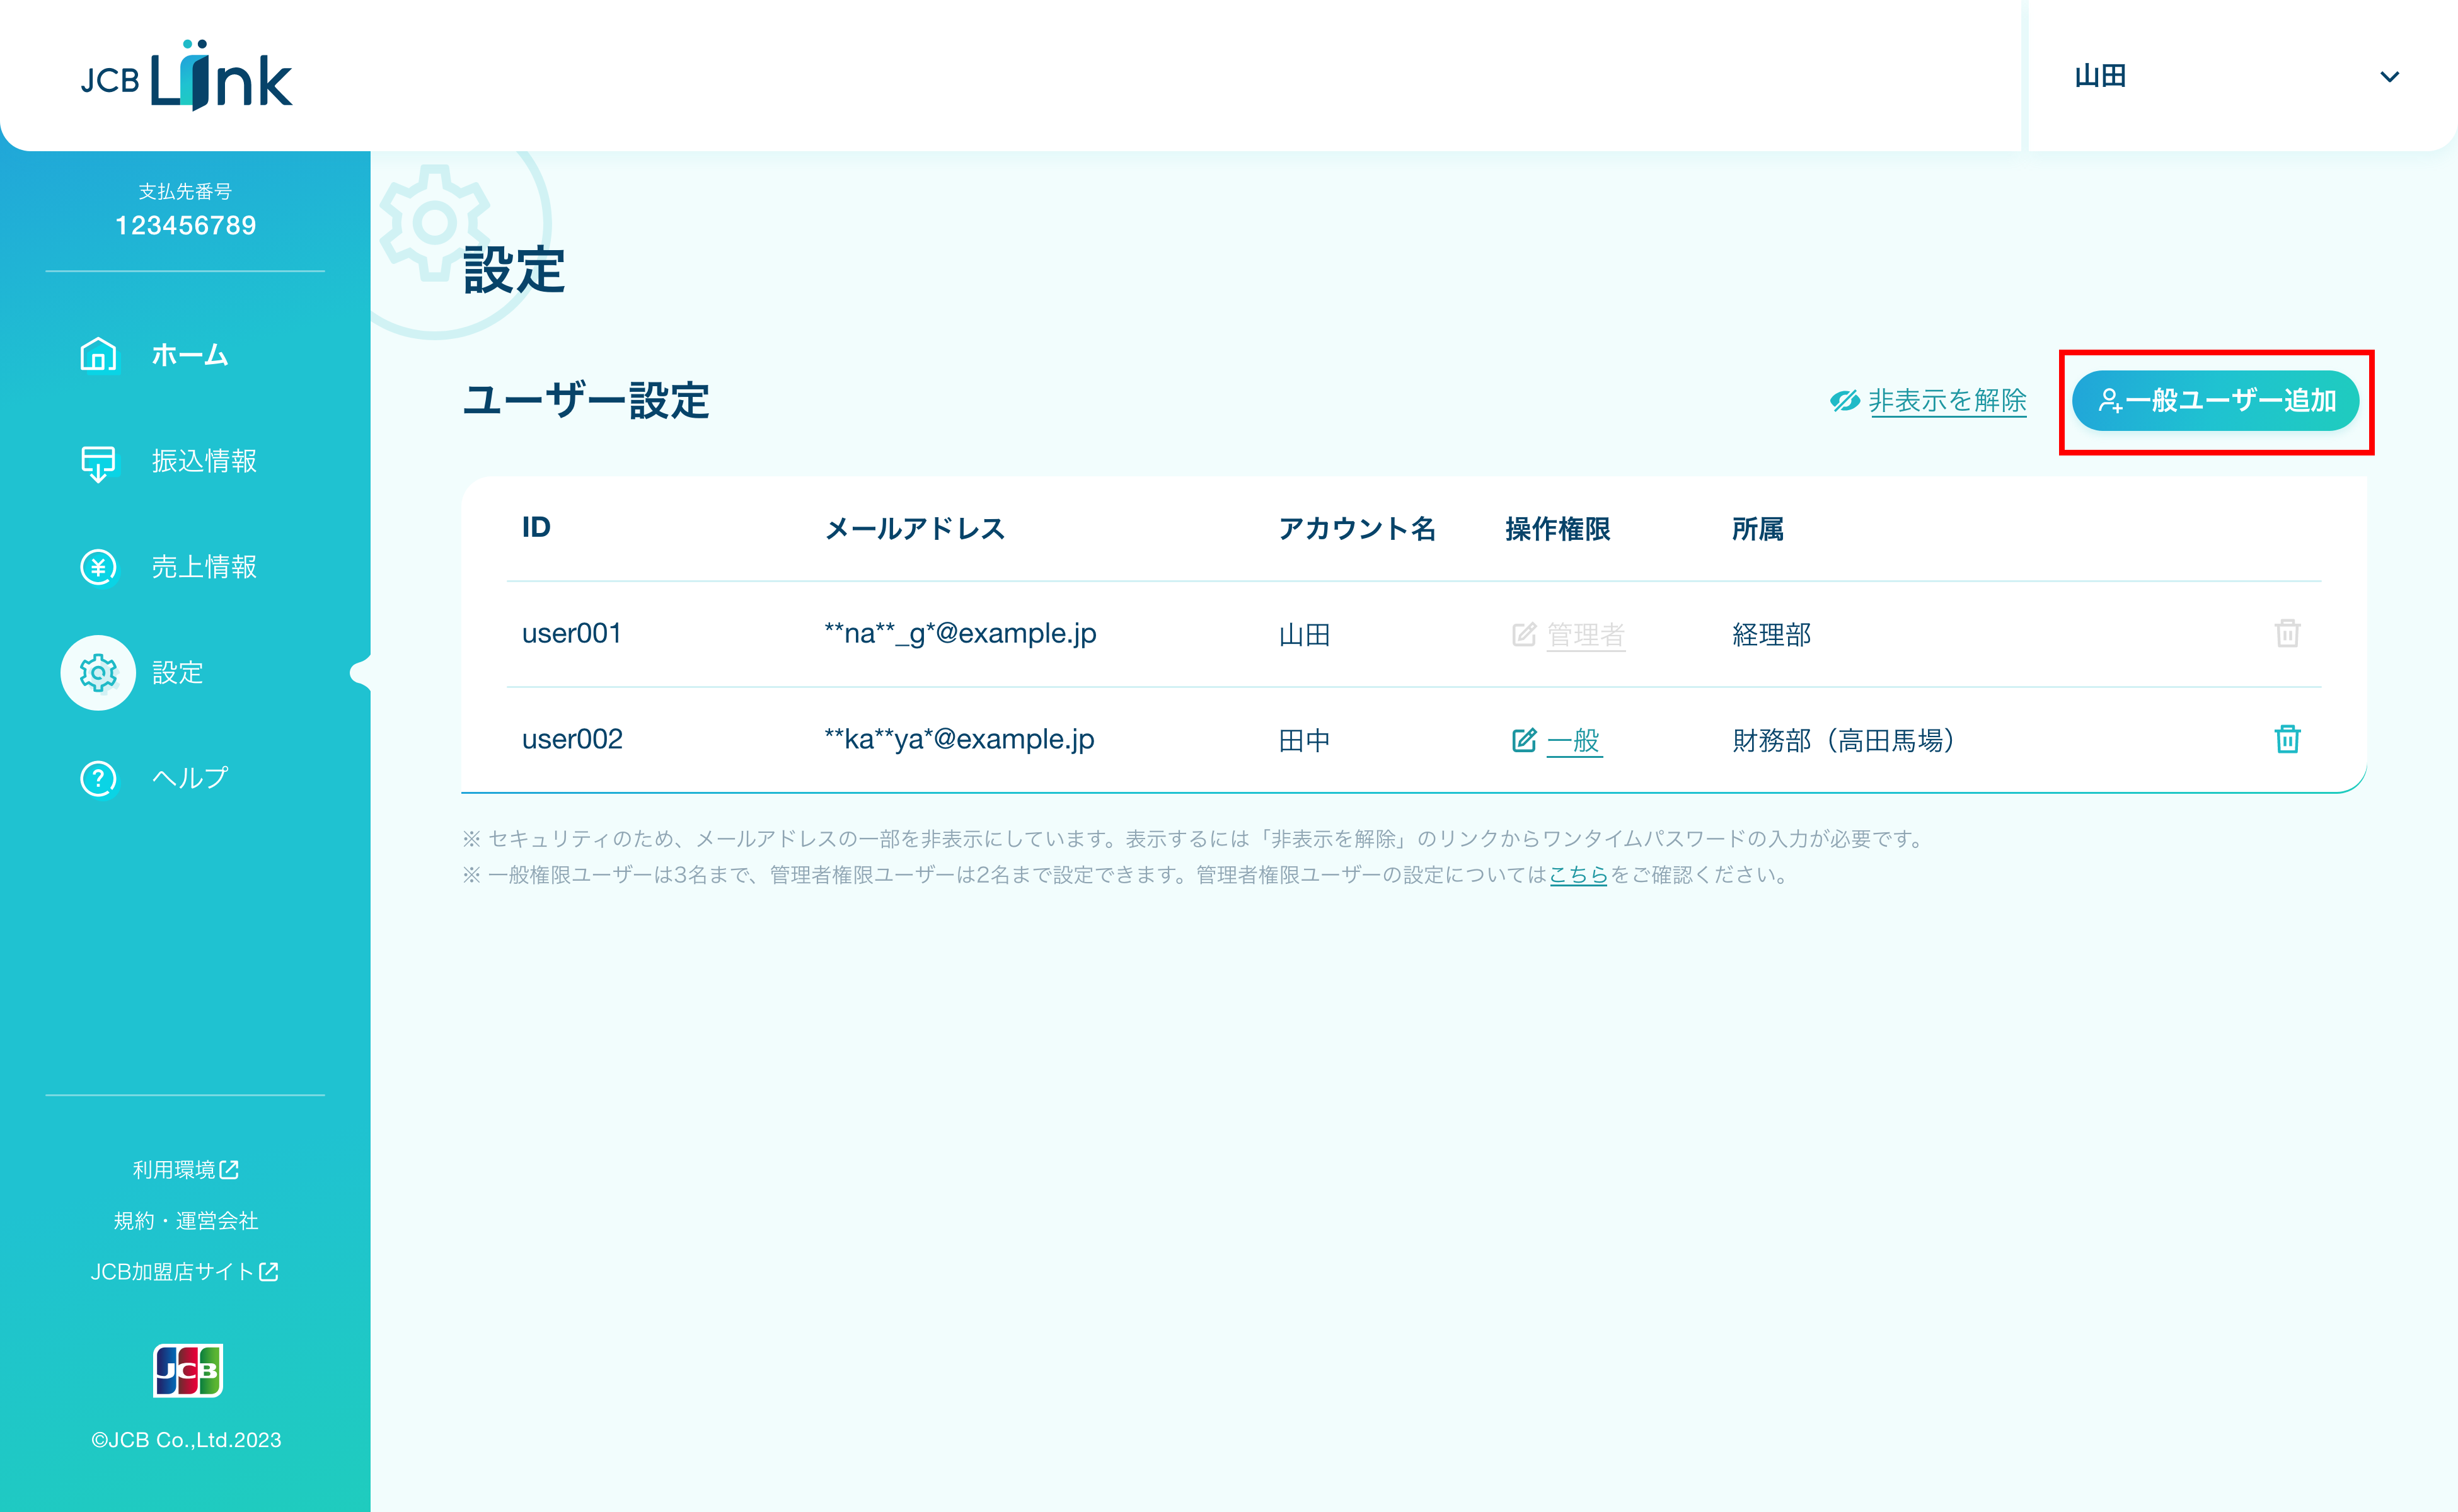2458x1512 pixels.
Task: Click the 一般 permission link for user002
Action: pos(1574,740)
